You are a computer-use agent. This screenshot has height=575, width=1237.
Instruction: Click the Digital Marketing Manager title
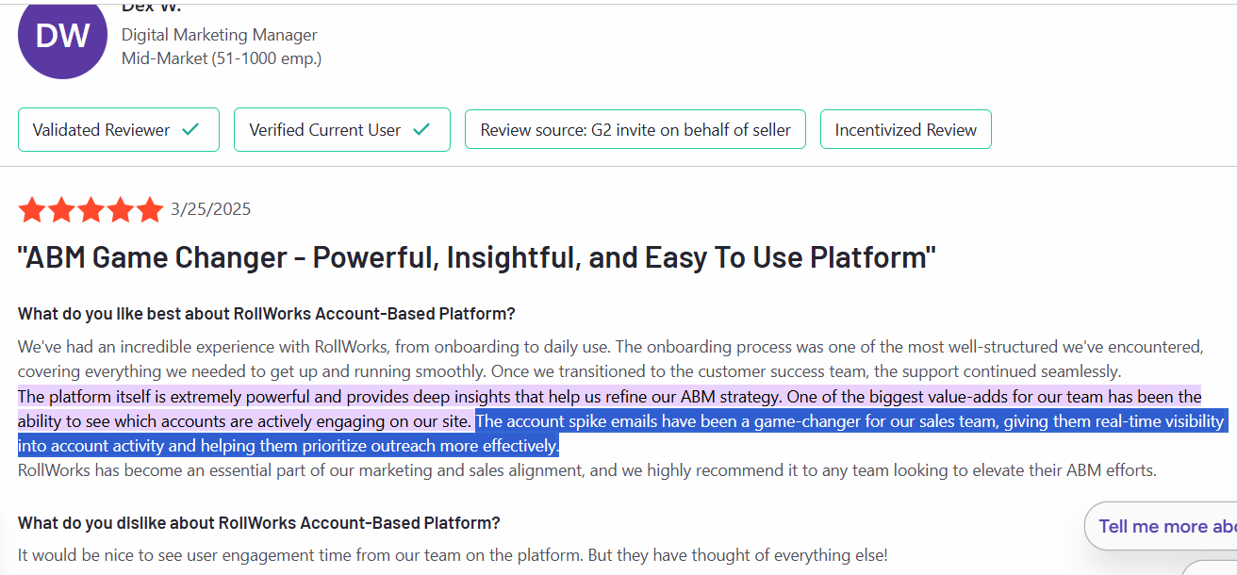tap(219, 35)
